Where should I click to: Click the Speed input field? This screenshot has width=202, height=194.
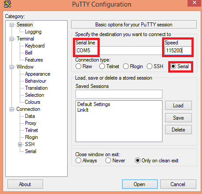coord(178,51)
